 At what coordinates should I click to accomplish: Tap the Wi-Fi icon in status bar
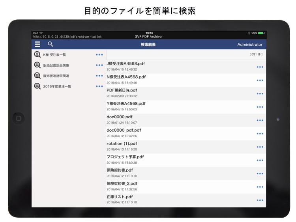(41, 33)
